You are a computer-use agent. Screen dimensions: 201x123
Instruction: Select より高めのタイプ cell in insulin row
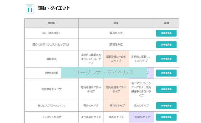click(91, 117)
